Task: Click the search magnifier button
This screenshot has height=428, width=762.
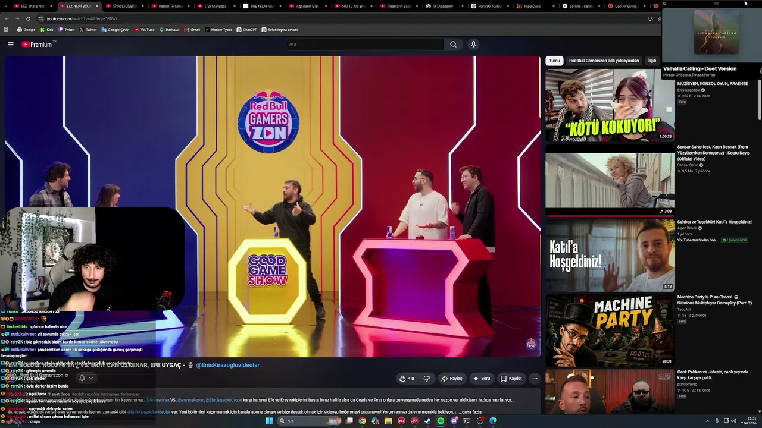Action: (x=453, y=44)
